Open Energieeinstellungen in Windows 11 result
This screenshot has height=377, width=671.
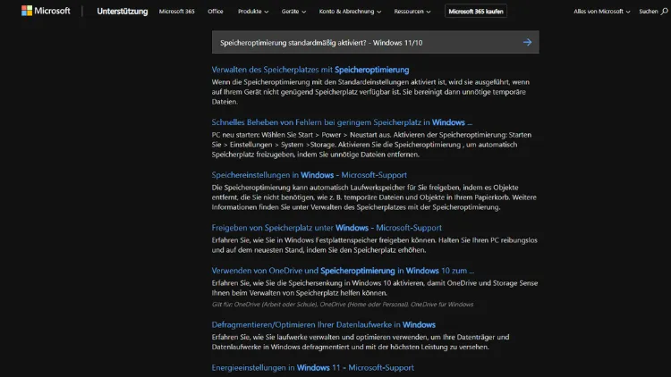point(313,367)
